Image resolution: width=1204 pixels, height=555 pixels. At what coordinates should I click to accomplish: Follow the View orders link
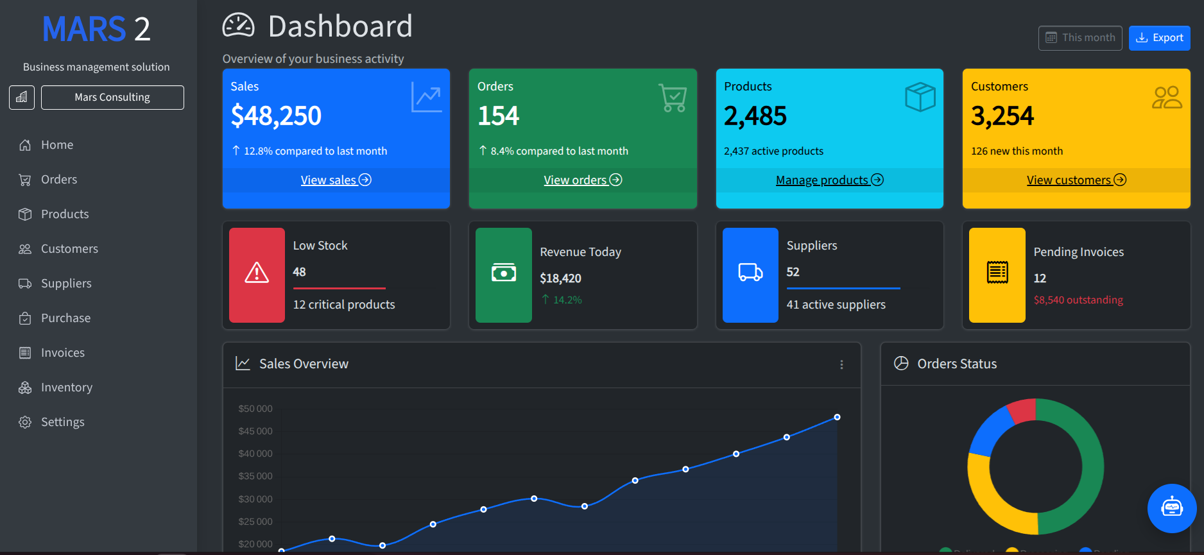(x=583, y=180)
